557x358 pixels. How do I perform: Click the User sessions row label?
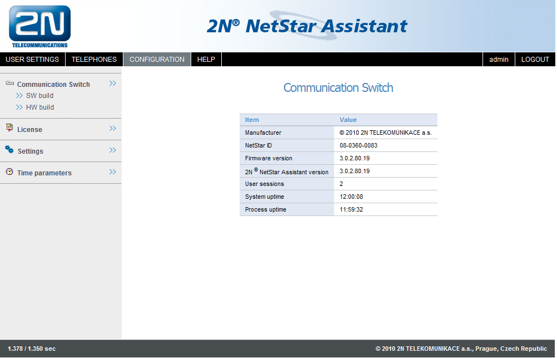pos(264,184)
